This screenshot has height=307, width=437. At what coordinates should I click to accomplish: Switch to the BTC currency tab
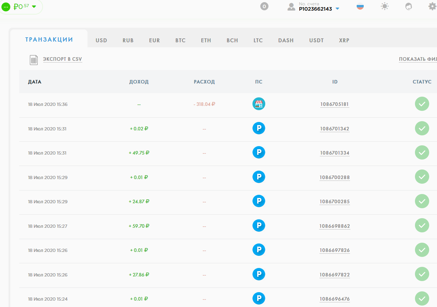pyautogui.click(x=180, y=41)
